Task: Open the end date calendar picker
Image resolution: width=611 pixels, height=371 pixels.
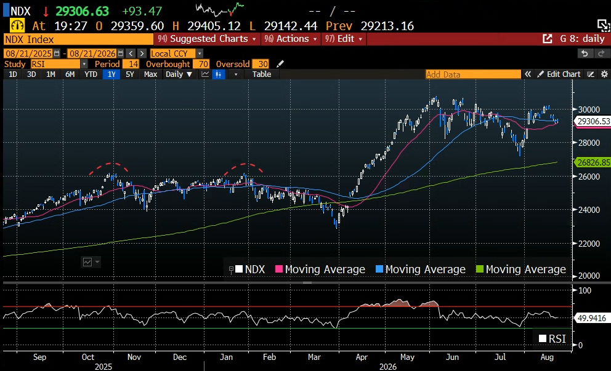Action: click(121, 54)
